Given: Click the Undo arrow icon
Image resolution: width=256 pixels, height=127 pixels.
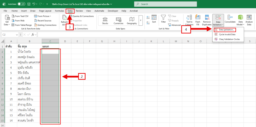Looking at the screenshot, I should coord(34,4).
